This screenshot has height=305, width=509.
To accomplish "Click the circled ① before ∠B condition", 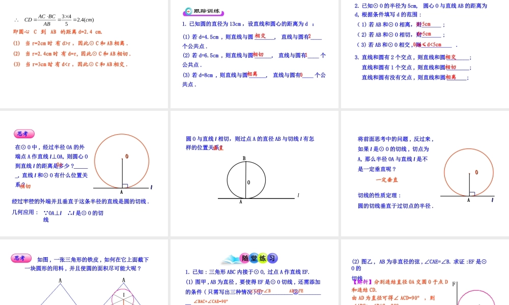I will coord(259,292).
